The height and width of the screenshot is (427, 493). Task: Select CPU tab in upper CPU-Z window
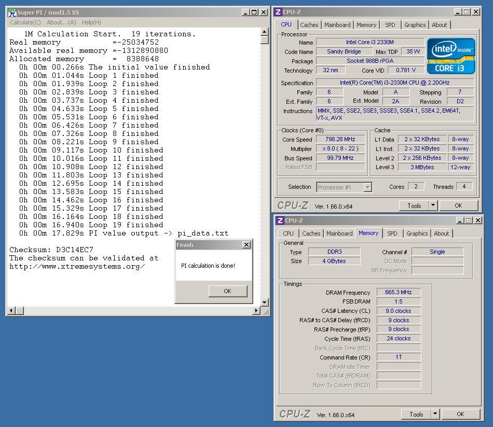[x=286, y=24]
